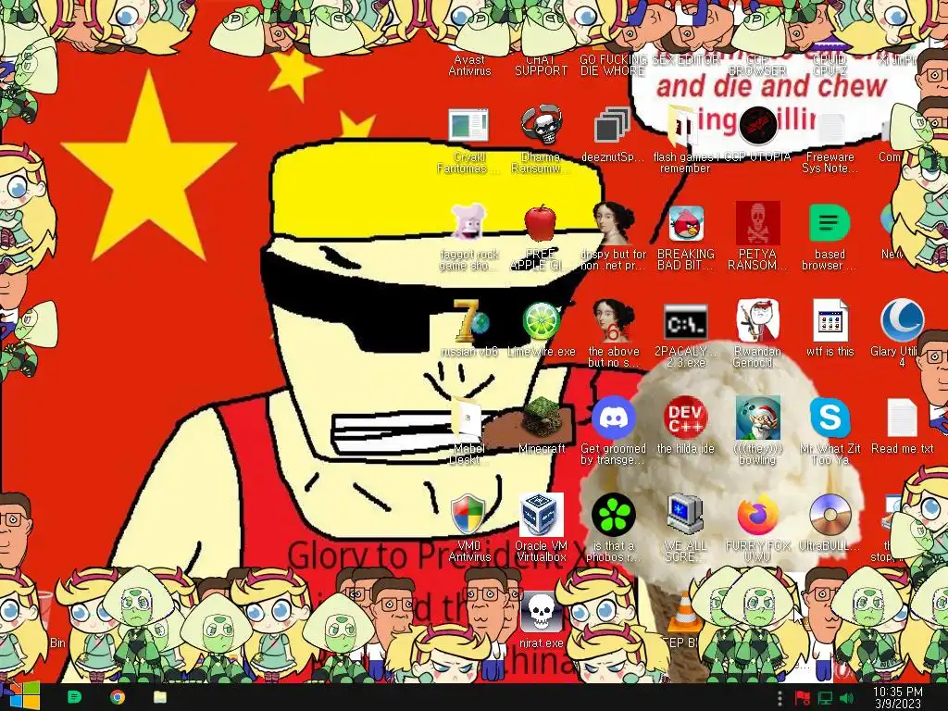The image size is (948, 711).
Task: Open Read me.txt file
Action: pyautogui.click(x=902, y=418)
